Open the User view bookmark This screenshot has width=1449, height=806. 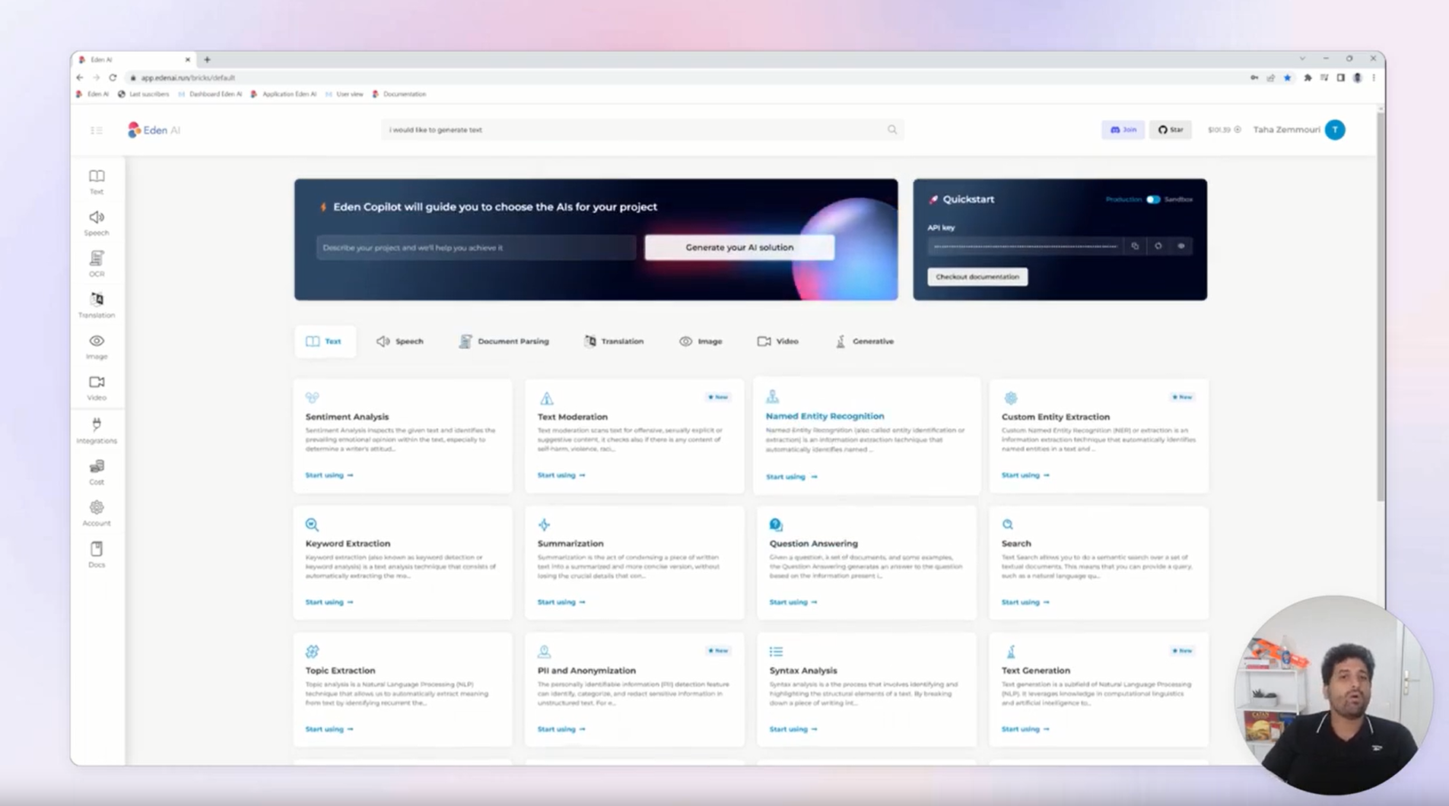click(x=345, y=94)
